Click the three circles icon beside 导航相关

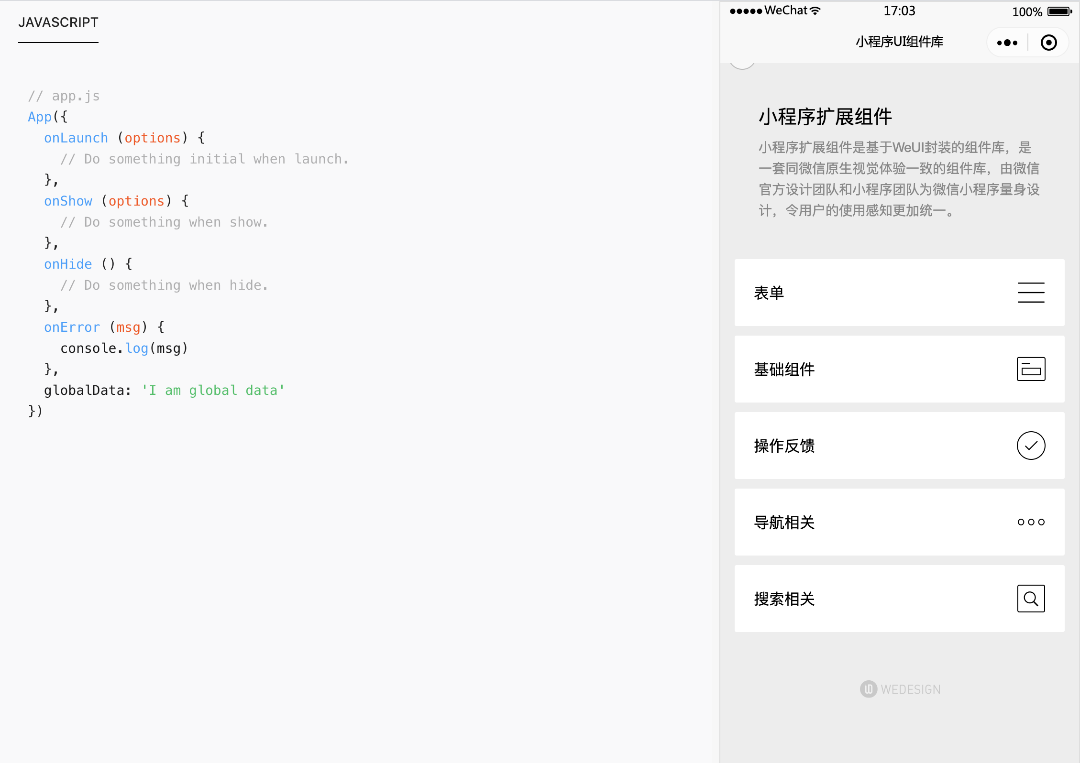pos(1031,522)
